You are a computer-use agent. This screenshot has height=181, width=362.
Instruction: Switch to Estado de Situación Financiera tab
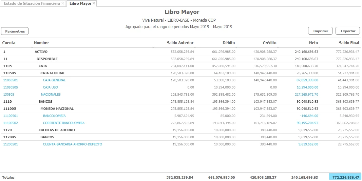[x=32, y=3]
